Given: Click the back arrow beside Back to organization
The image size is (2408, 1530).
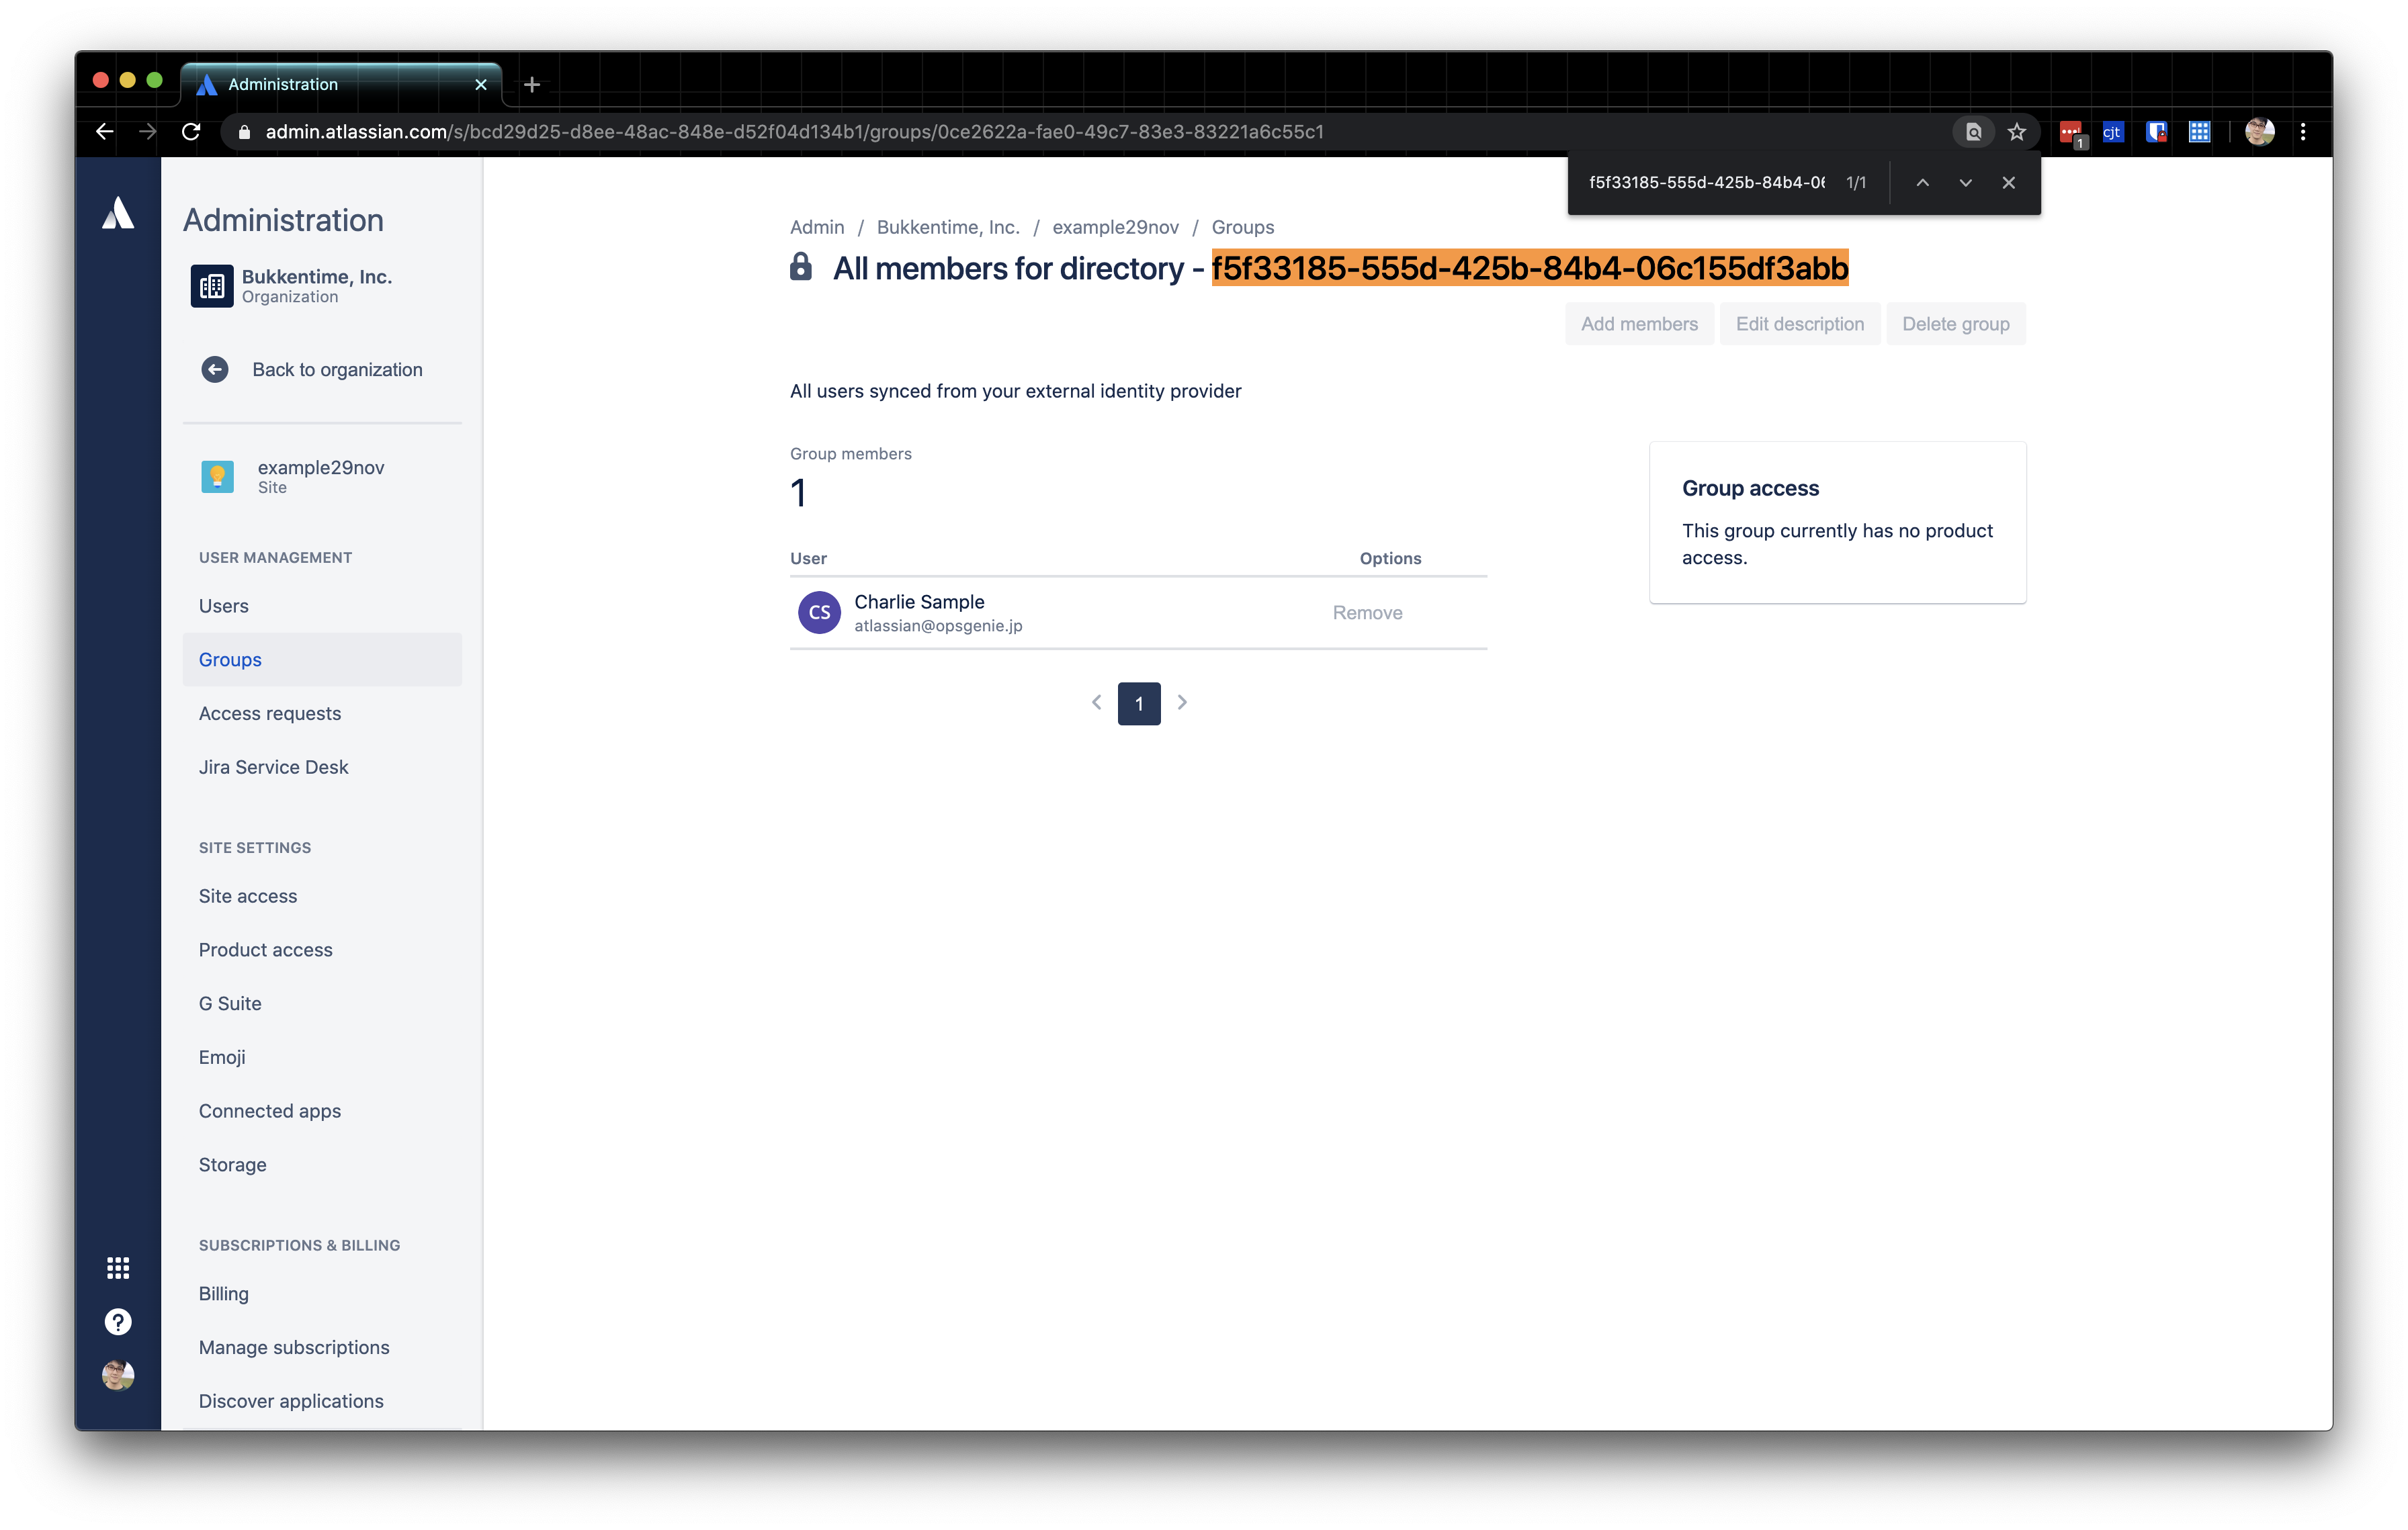Looking at the screenshot, I should point(215,370).
